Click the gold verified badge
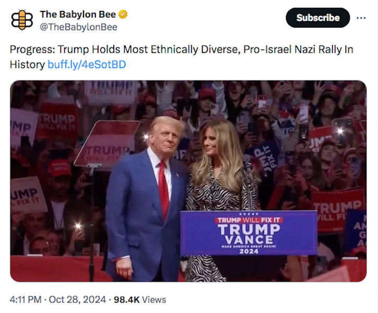The width and height of the screenshot is (378, 313). click(123, 15)
